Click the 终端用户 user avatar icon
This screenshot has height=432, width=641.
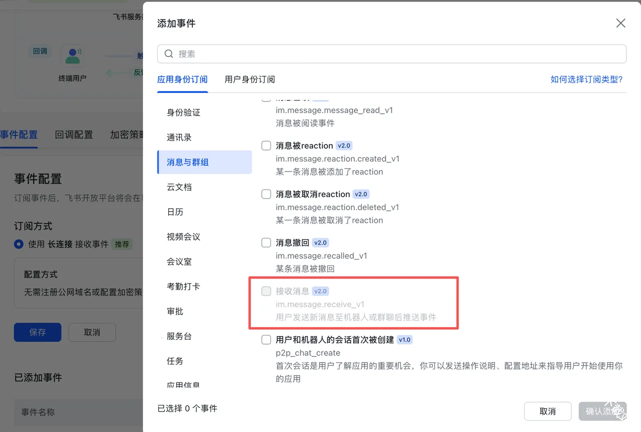click(73, 55)
